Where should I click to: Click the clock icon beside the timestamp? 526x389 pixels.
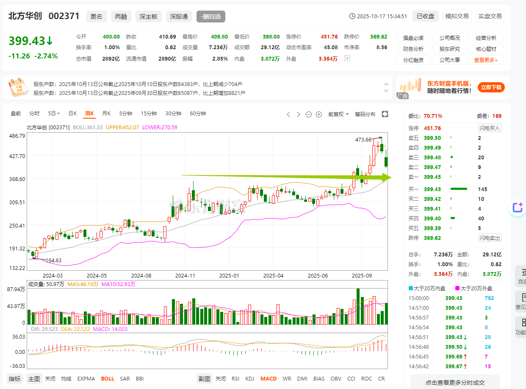352,17
